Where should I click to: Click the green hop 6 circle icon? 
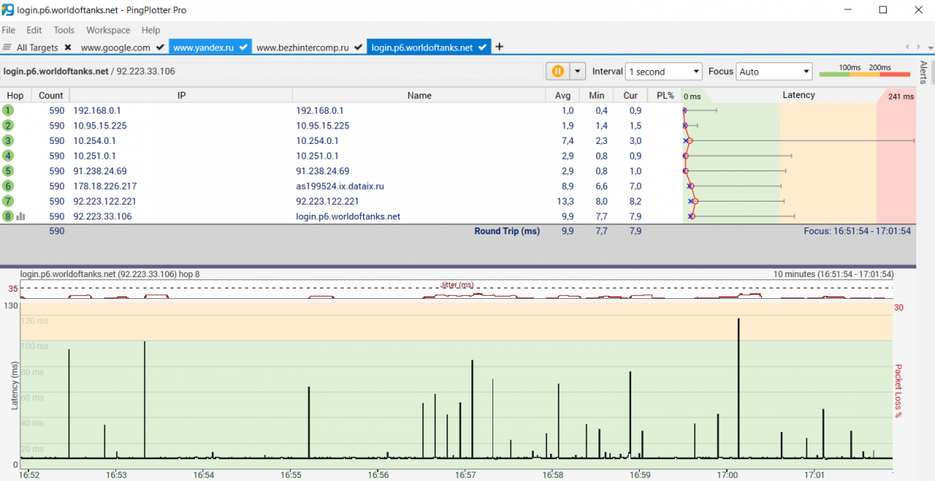pos(8,186)
